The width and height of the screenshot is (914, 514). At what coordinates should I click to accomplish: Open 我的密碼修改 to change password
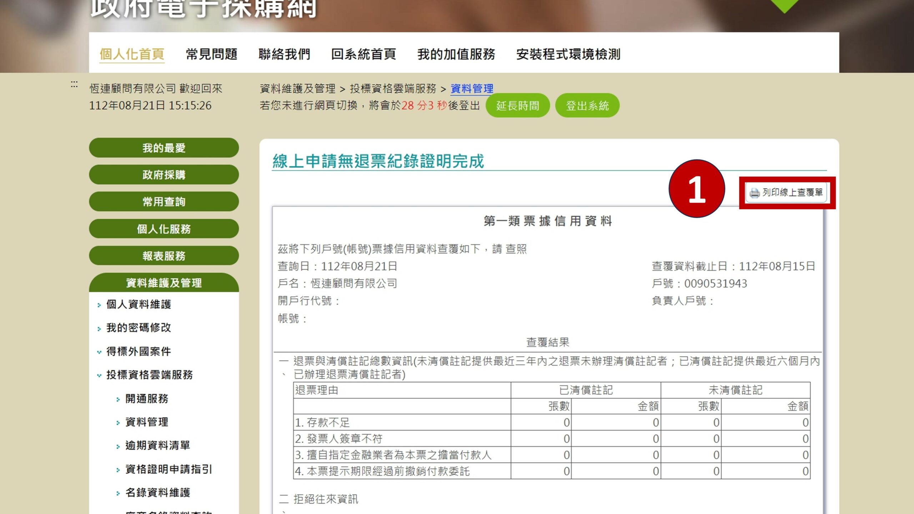[139, 328]
